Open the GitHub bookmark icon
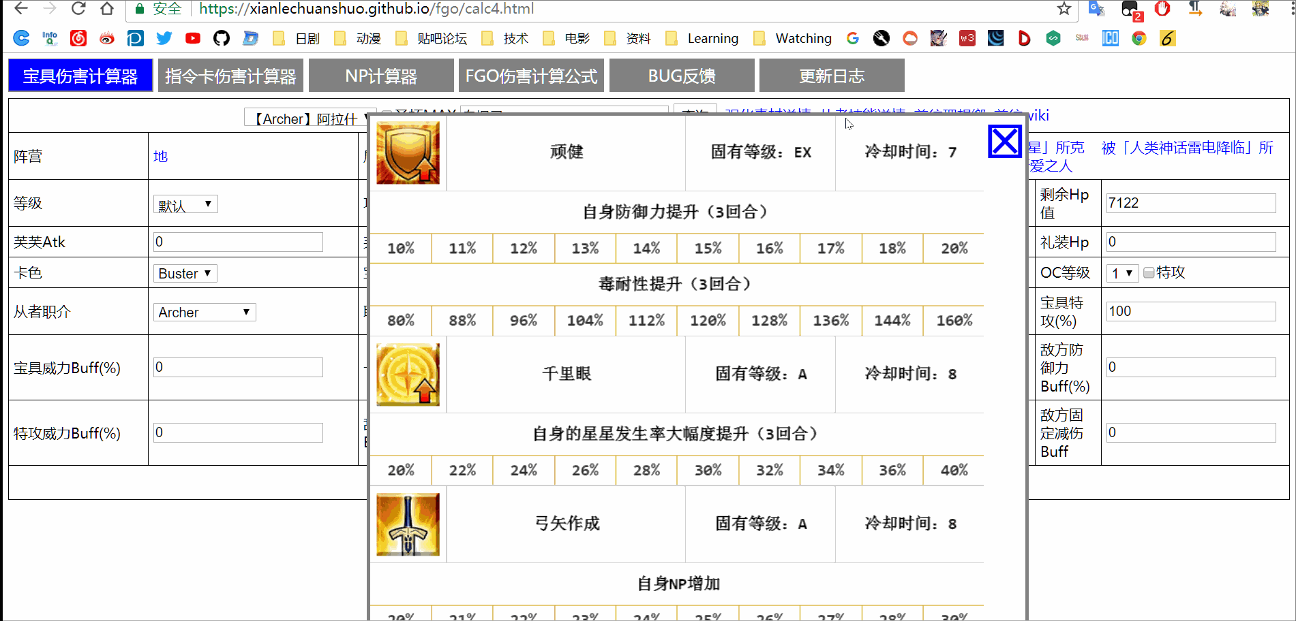The height and width of the screenshot is (621, 1296). (x=222, y=38)
